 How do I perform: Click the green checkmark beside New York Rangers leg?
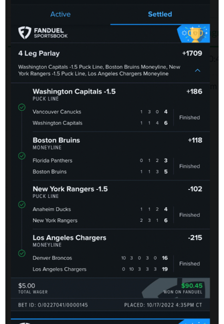coord(22,204)
